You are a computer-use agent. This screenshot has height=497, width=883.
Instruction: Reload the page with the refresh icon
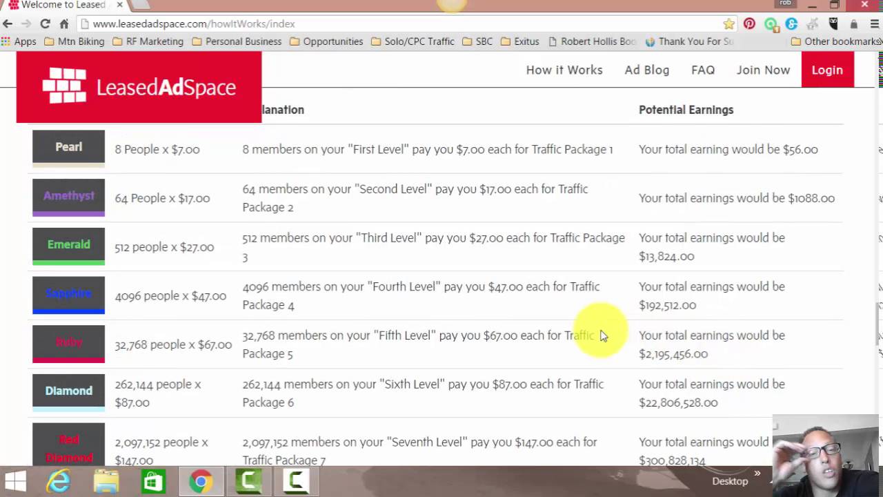click(x=45, y=23)
